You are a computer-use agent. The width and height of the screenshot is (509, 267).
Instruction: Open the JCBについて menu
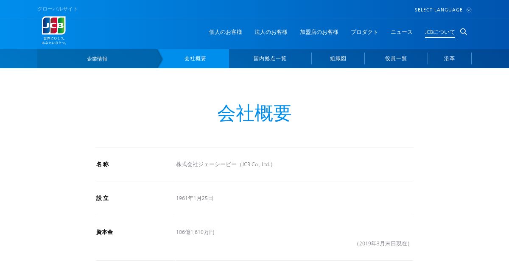coord(440,32)
